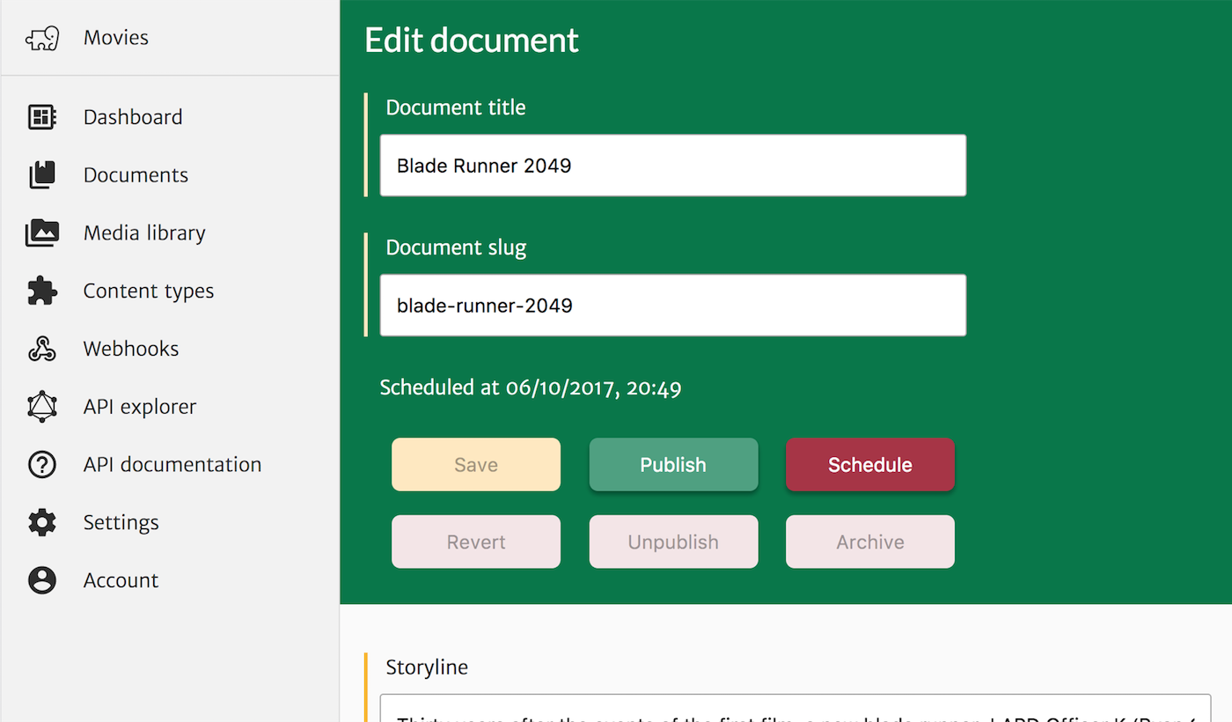Open Content types label
Image resolution: width=1232 pixels, height=722 pixels.
149,291
